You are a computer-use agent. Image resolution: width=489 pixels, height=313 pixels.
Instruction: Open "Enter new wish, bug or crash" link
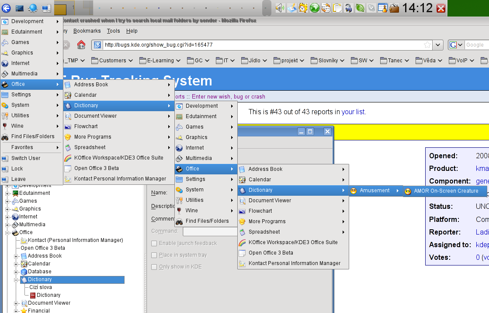click(228, 97)
